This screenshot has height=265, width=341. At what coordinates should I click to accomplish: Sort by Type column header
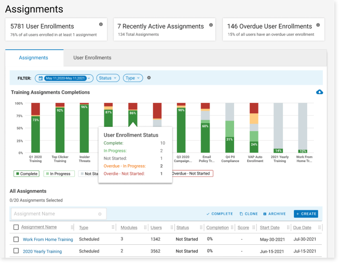84,228
